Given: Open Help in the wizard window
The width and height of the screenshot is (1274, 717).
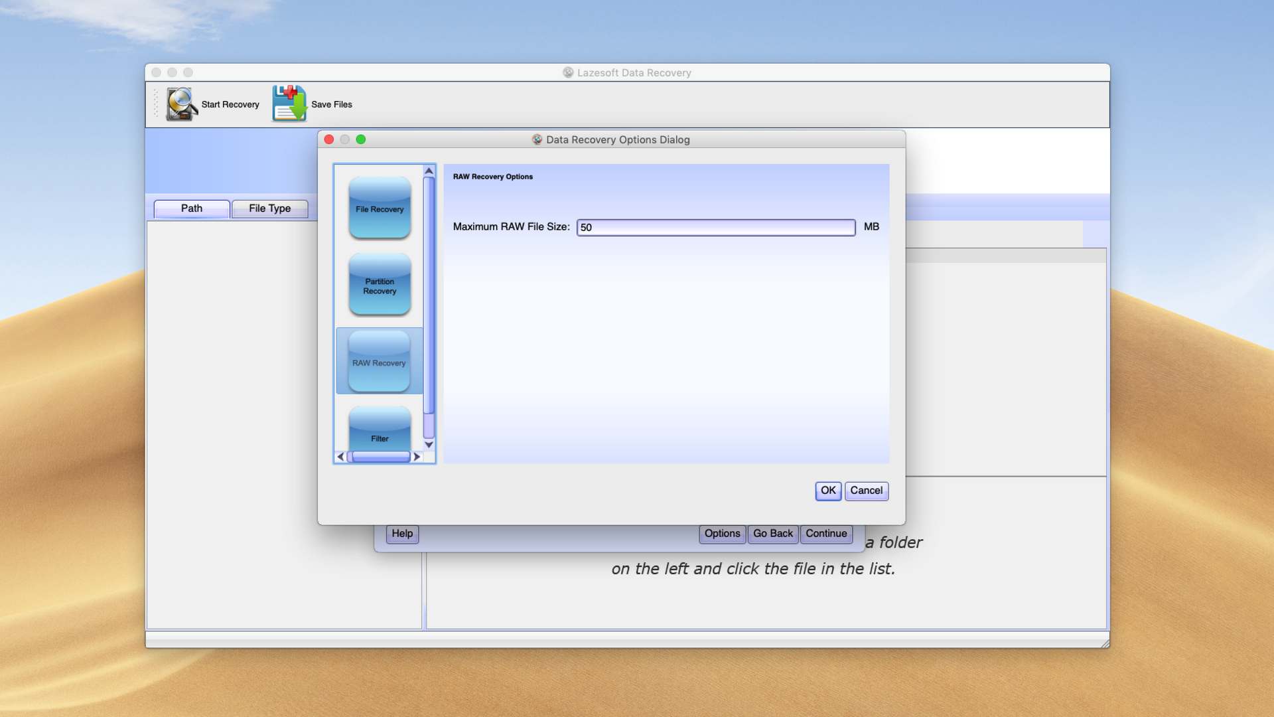Looking at the screenshot, I should pos(402,534).
